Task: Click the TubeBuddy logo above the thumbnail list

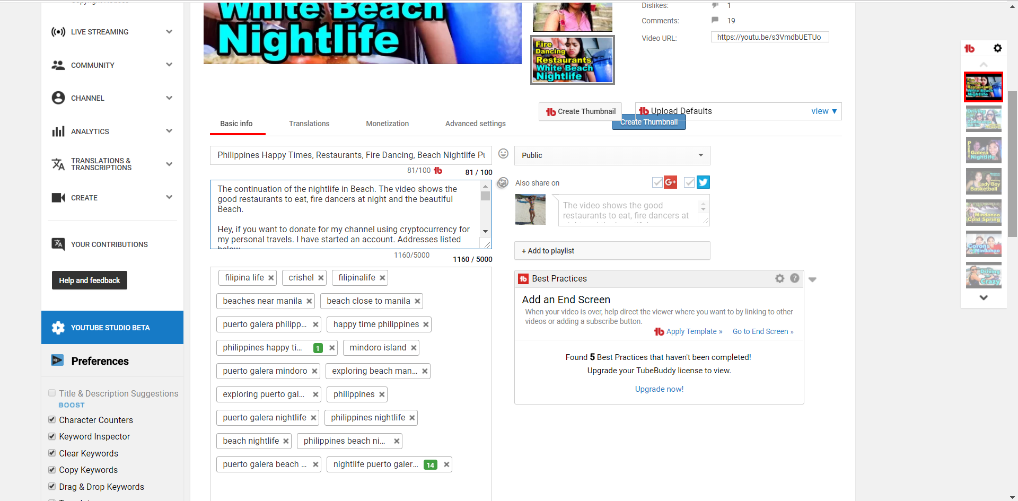Action: (970, 48)
